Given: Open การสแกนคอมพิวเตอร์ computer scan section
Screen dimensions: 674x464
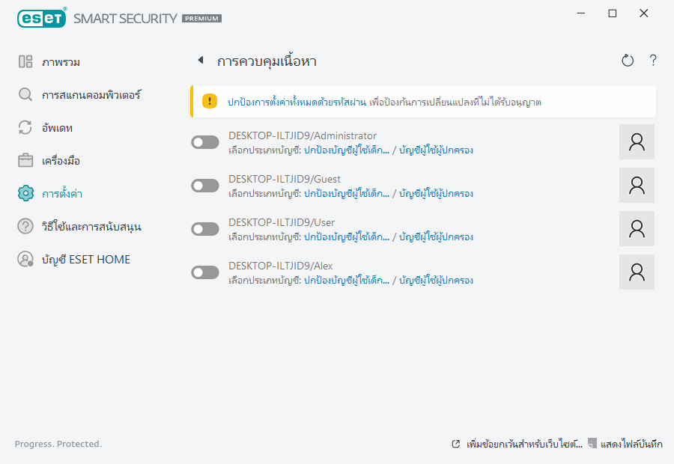Looking at the screenshot, I should click(x=91, y=95).
